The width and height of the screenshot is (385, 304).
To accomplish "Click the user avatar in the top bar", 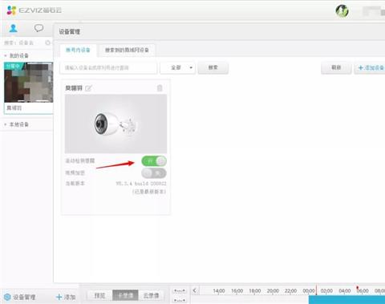I will pos(342,11).
